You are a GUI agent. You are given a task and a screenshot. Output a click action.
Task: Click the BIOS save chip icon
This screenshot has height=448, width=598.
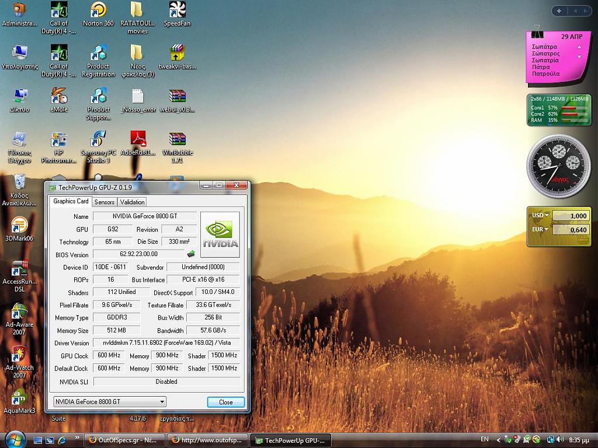pos(191,254)
